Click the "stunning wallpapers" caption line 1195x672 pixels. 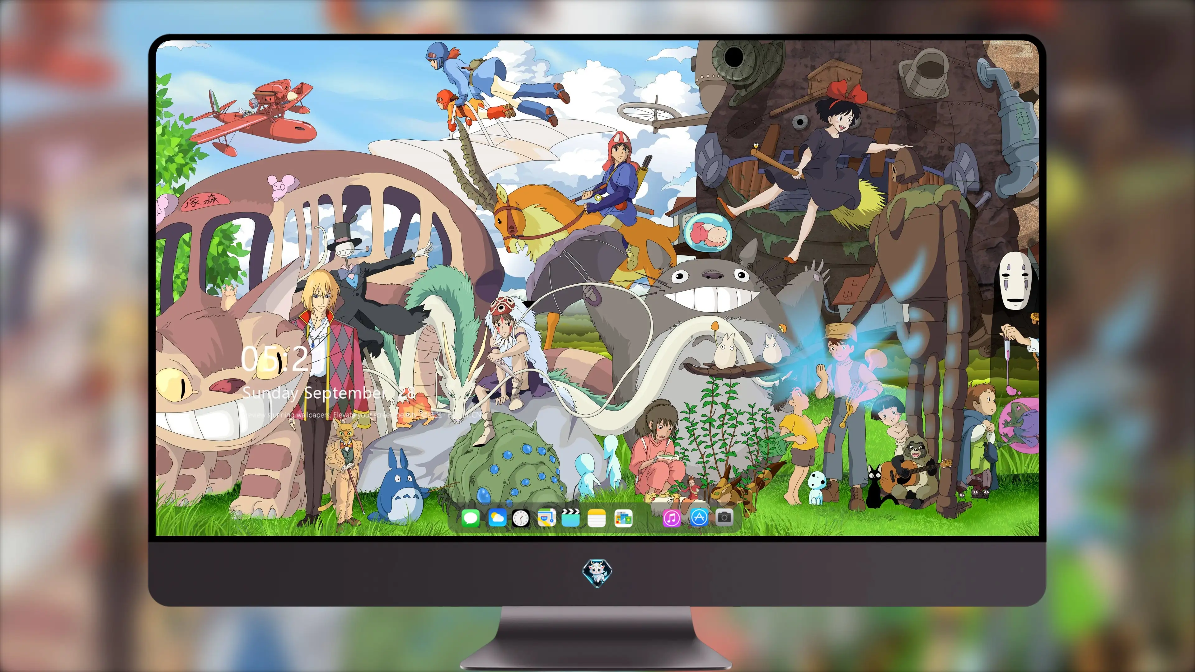click(x=362, y=415)
